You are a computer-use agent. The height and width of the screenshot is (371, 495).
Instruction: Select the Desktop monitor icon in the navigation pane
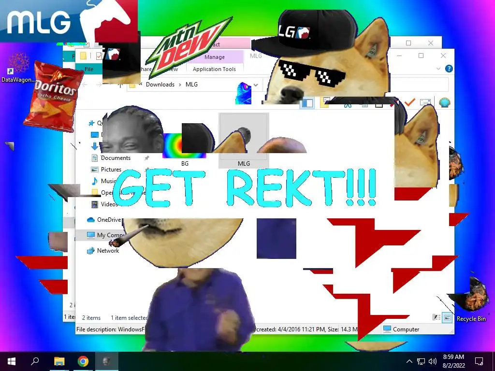coord(94,135)
